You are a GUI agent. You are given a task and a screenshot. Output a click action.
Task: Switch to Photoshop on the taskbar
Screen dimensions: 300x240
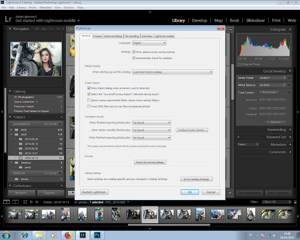(x=97, y=235)
